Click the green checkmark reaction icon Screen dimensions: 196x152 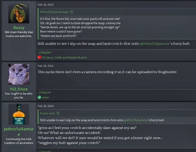pos(39,97)
